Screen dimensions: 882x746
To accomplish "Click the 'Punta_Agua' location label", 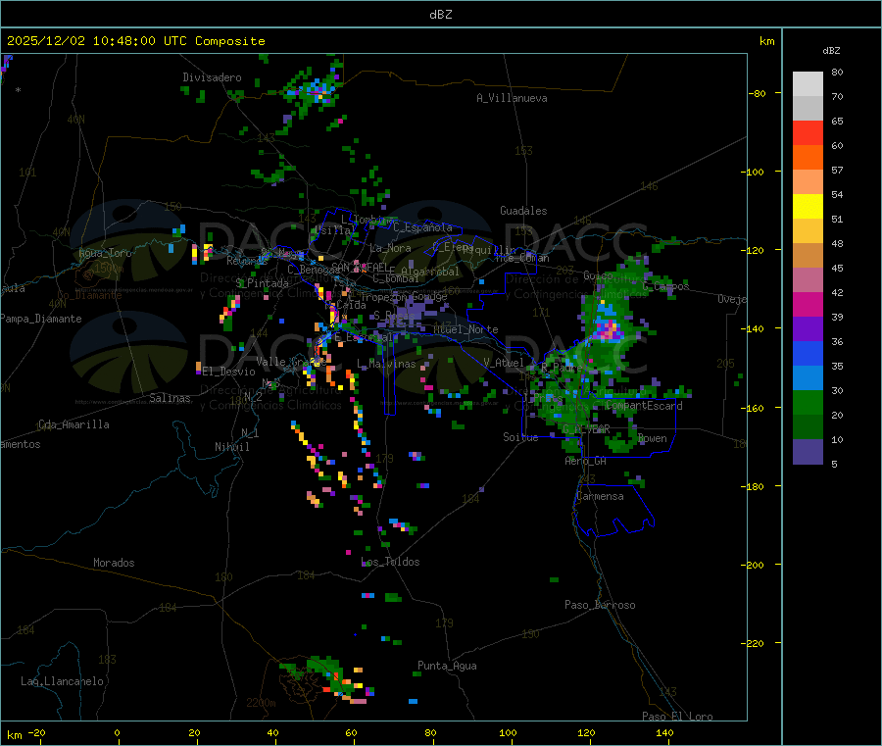I will click(x=447, y=667).
